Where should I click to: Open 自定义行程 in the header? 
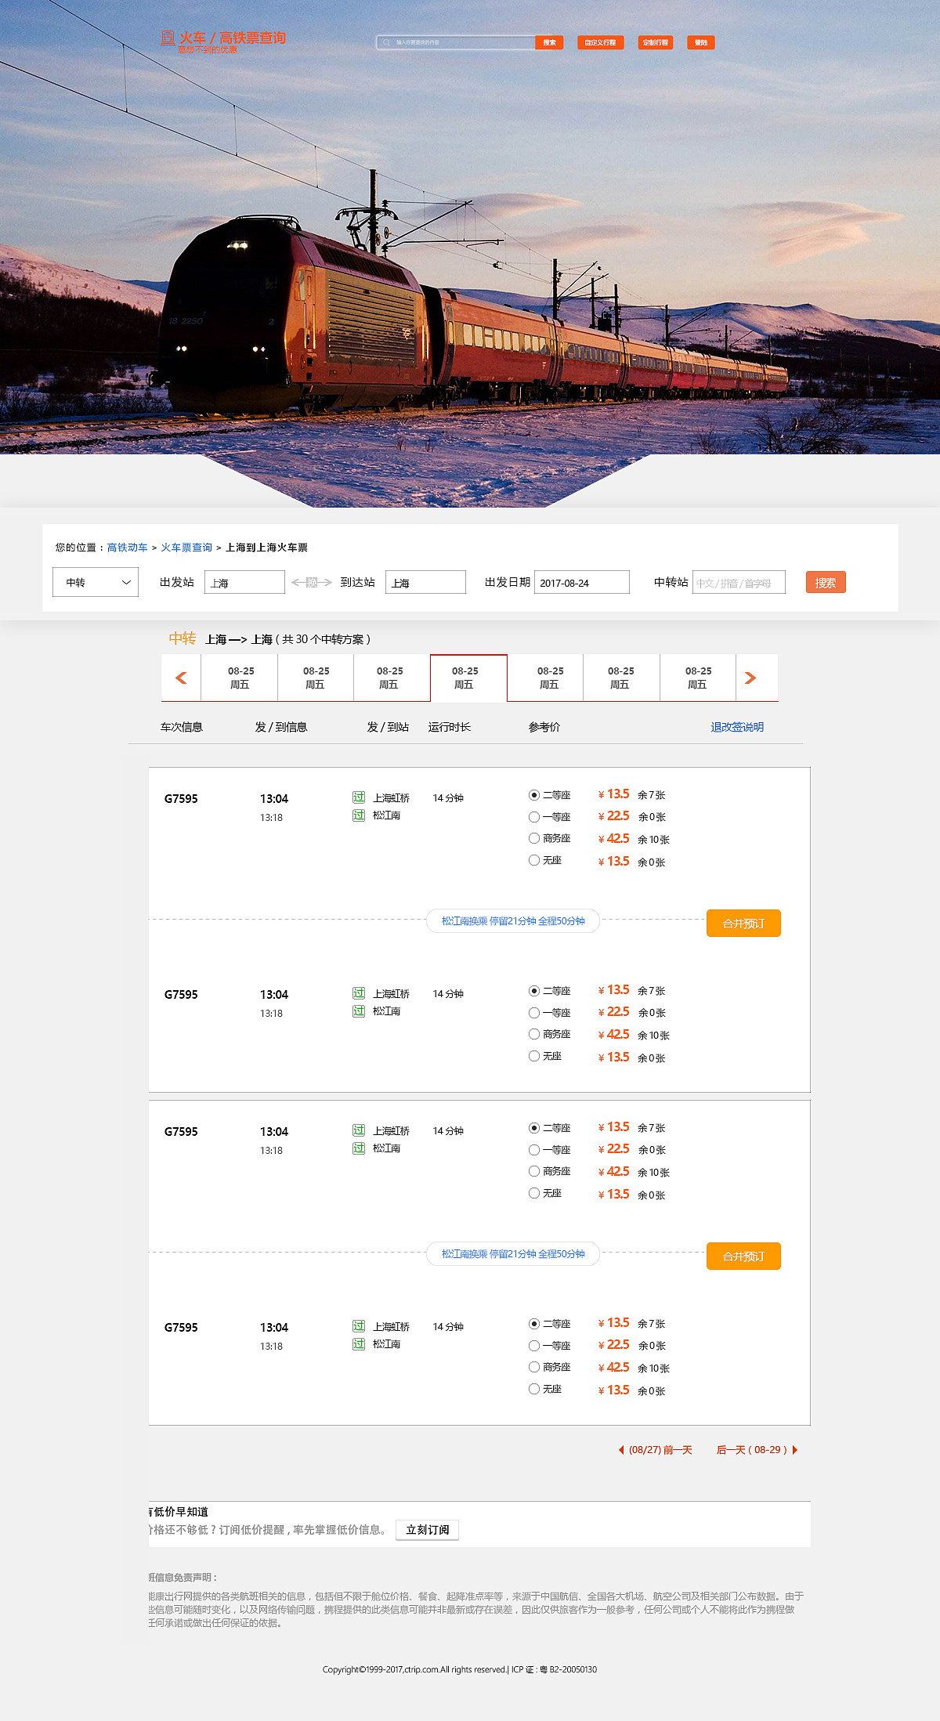point(601,42)
